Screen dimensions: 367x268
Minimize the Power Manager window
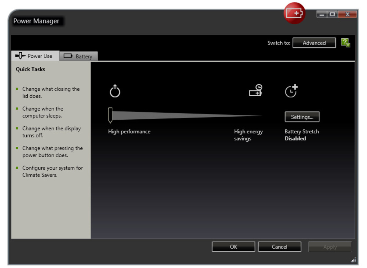point(322,14)
